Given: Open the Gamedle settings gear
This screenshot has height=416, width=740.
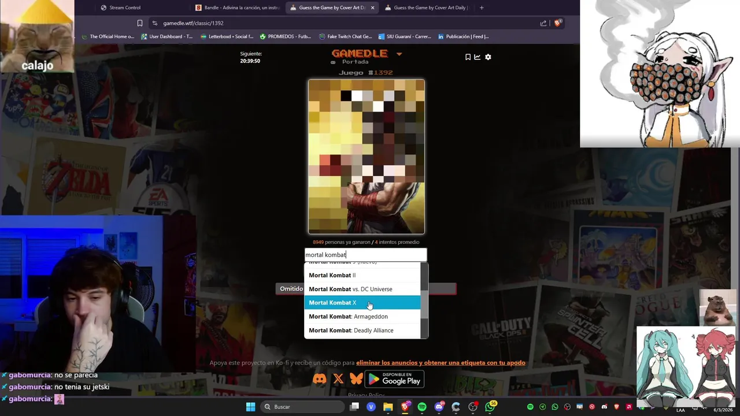Looking at the screenshot, I should 488,57.
